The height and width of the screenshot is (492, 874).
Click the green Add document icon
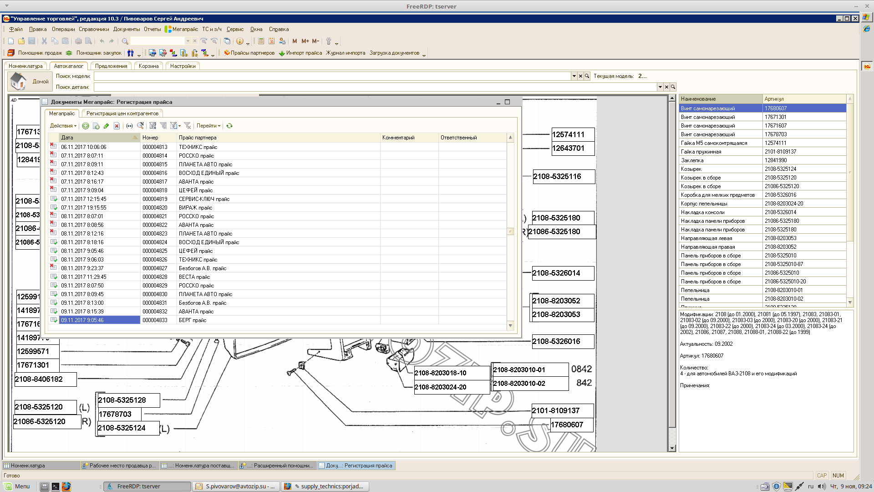pyautogui.click(x=85, y=126)
